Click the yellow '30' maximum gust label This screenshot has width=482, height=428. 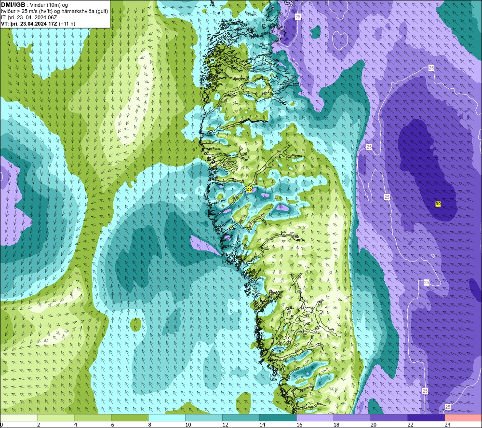coord(438,204)
